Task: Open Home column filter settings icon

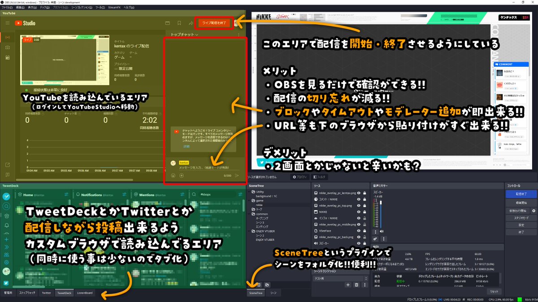Action: [66, 195]
